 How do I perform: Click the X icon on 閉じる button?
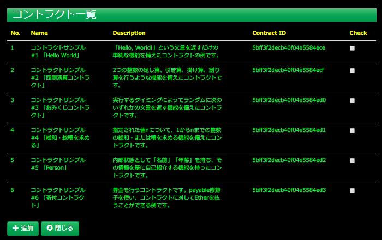[x=50, y=229]
